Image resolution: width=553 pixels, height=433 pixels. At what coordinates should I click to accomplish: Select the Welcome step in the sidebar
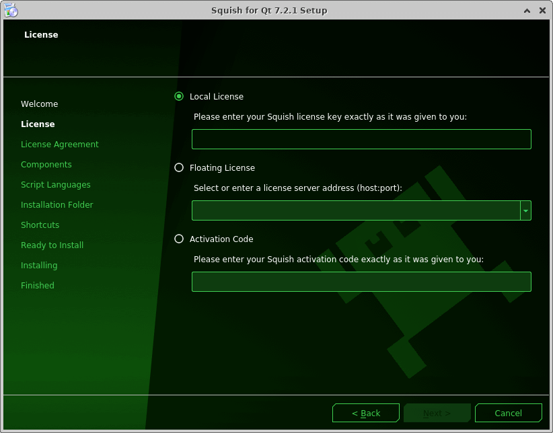pos(40,104)
